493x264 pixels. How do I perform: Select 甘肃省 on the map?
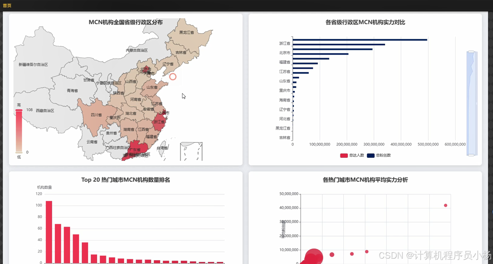point(89,80)
